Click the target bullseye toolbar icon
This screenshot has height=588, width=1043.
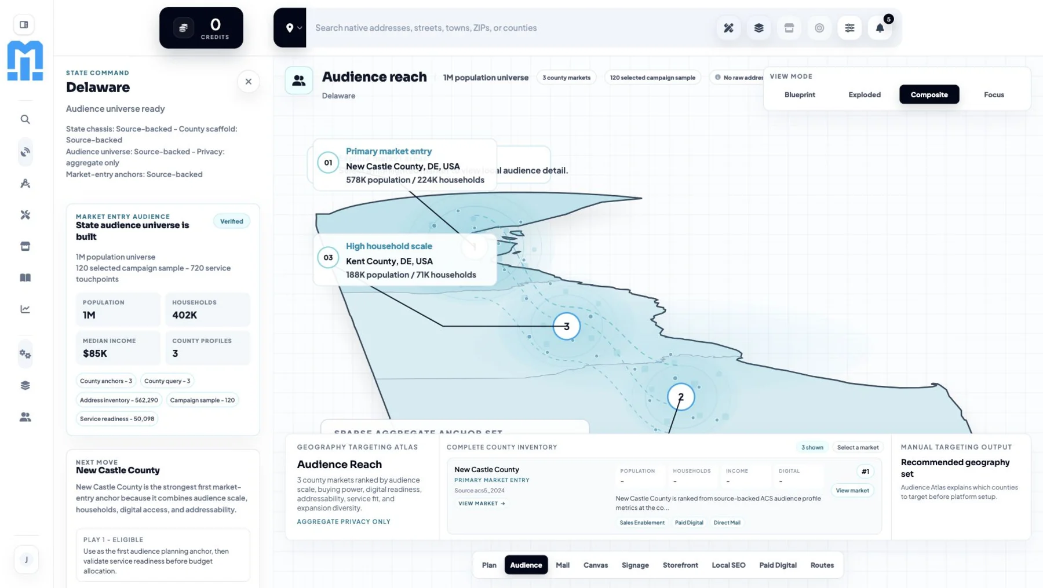(819, 28)
